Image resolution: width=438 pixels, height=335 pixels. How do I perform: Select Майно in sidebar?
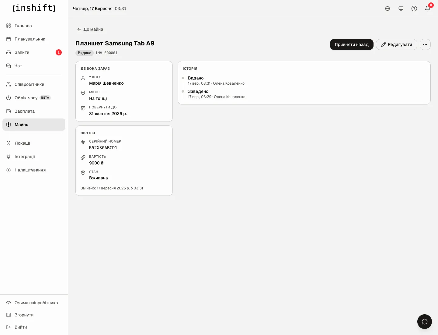(x=34, y=125)
